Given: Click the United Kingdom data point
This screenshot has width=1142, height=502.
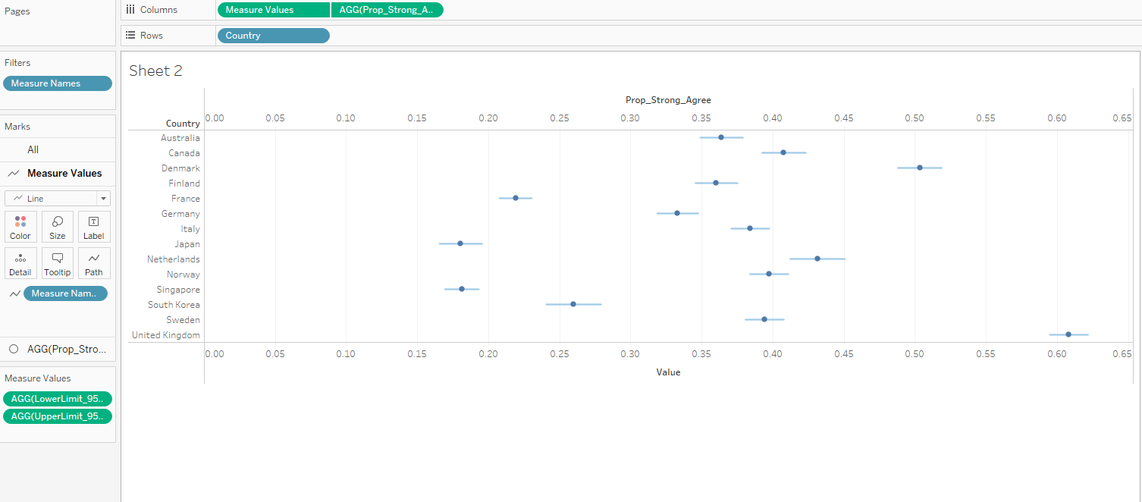Looking at the screenshot, I should (1068, 334).
